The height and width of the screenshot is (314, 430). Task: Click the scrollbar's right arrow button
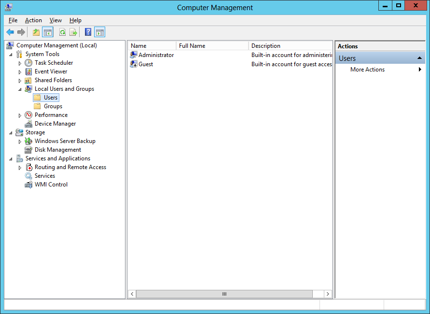click(328, 294)
